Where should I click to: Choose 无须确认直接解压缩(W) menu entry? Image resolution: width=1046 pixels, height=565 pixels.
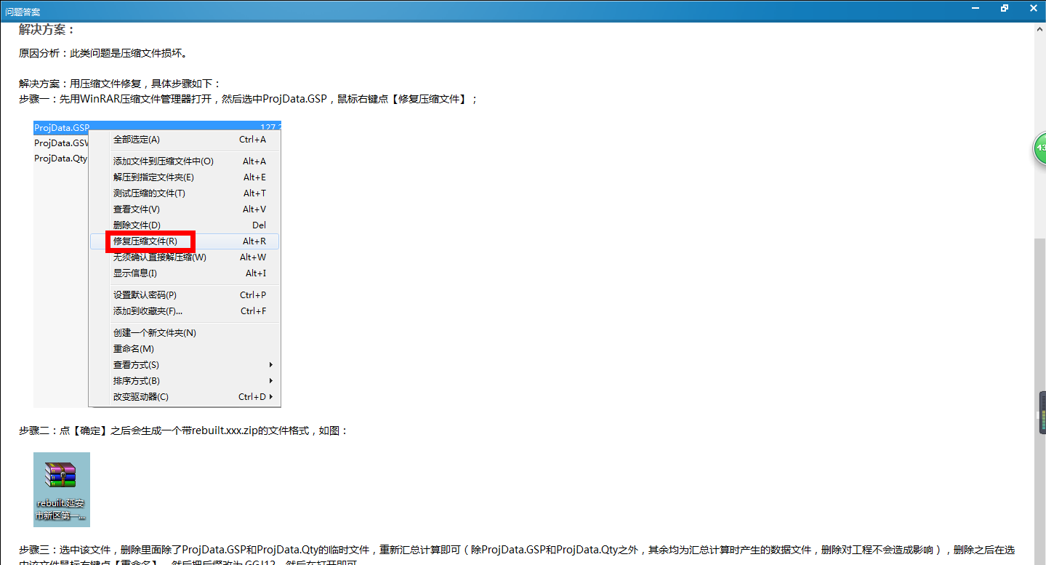pyautogui.click(x=184, y=257)
